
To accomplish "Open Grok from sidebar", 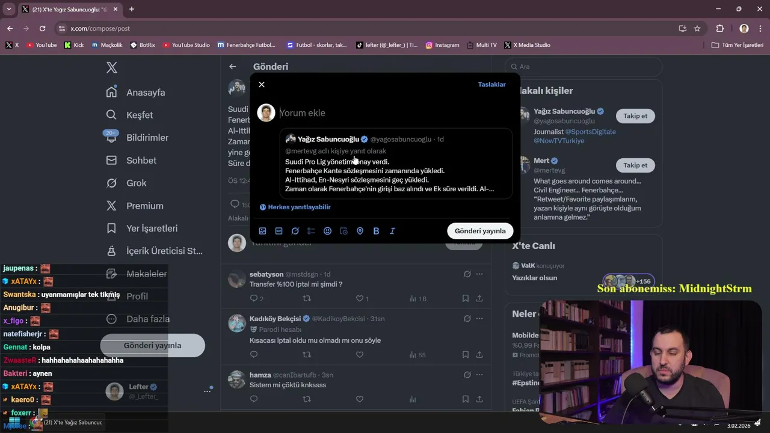I will click(x=126, y=183).
